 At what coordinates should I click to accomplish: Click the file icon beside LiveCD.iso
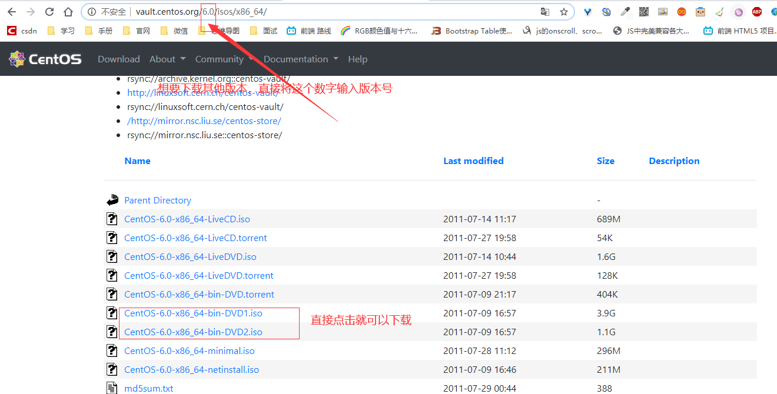point(112,219)
